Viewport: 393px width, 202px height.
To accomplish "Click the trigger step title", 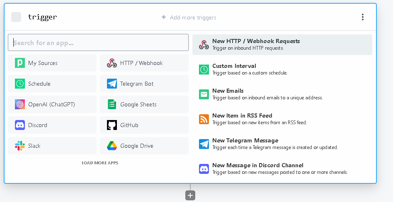I will point(42,17).
